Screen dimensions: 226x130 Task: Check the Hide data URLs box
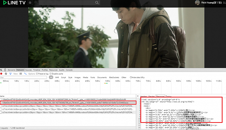pos(131,77)
